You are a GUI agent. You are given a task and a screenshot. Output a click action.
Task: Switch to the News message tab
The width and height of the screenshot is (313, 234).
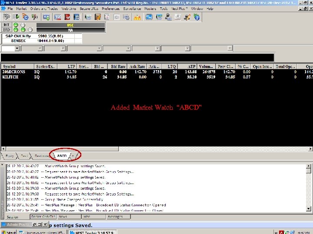(x=69, y=217)
